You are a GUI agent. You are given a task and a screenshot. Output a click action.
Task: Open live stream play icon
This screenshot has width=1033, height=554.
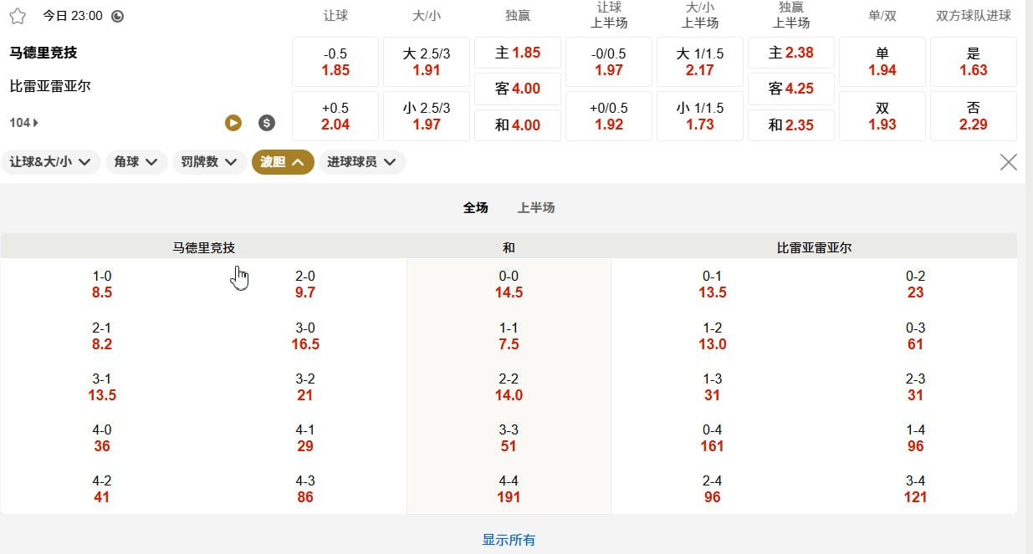click(233, 123)
